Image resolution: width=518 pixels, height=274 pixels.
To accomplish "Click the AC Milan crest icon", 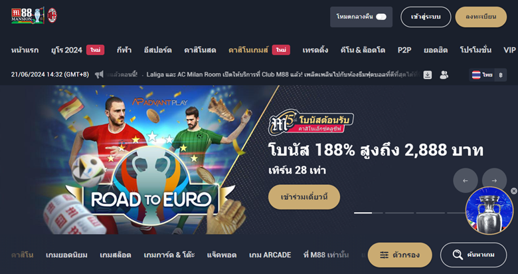I will pos(52,15).
